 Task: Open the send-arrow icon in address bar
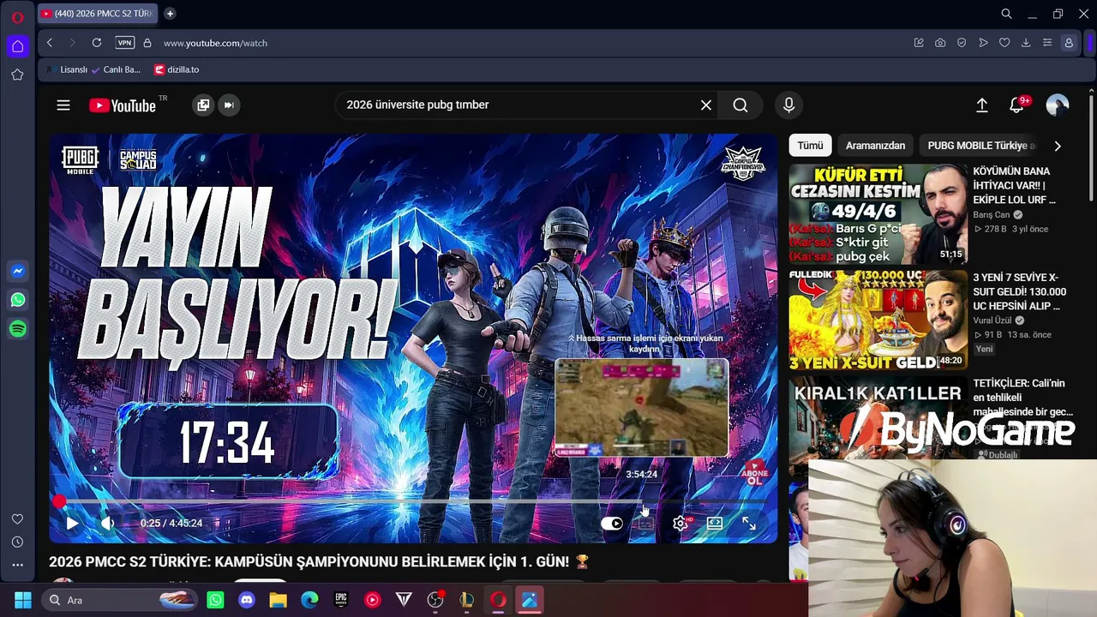pos(983,43)
